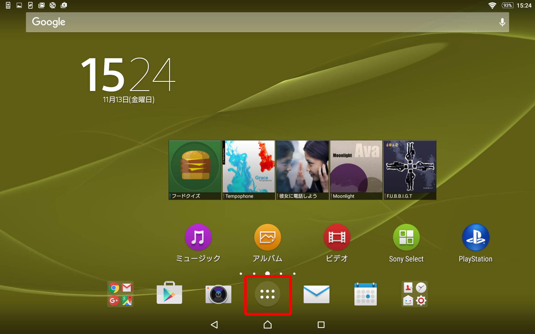Tap the Play Store update notification icon
Viewport: 535px width, 334px height.
point(64,5)
